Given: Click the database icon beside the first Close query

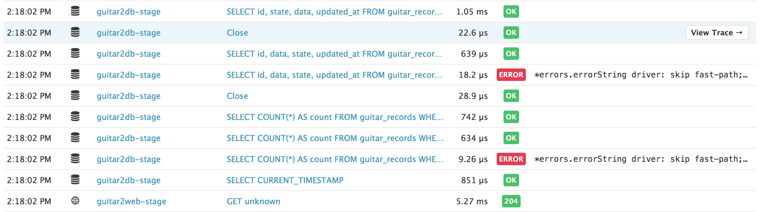Looking at the screenshot, I should 75,32.
